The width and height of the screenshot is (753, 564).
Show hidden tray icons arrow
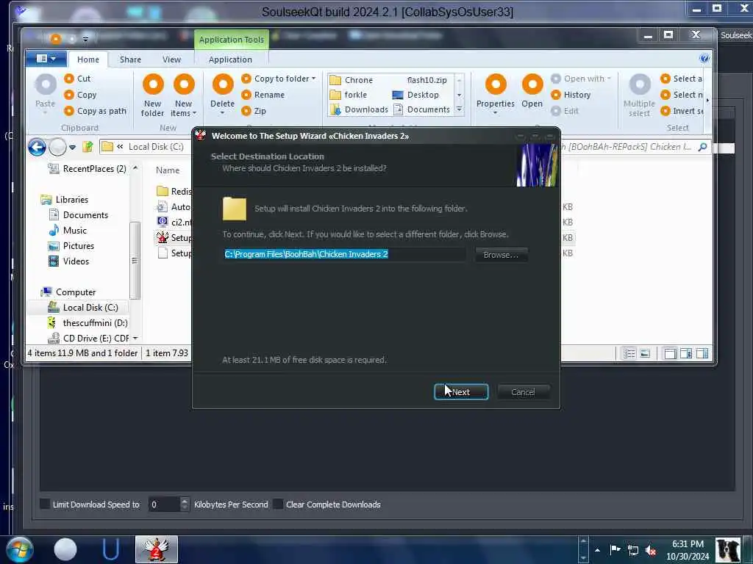[x=597, y=550]
